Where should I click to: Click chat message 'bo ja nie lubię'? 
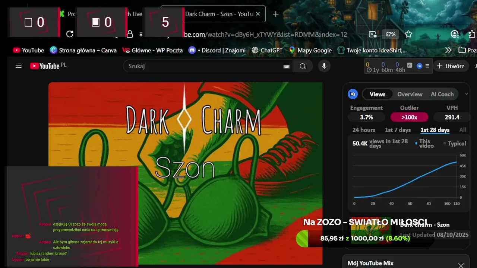click(x=37, y=259)
